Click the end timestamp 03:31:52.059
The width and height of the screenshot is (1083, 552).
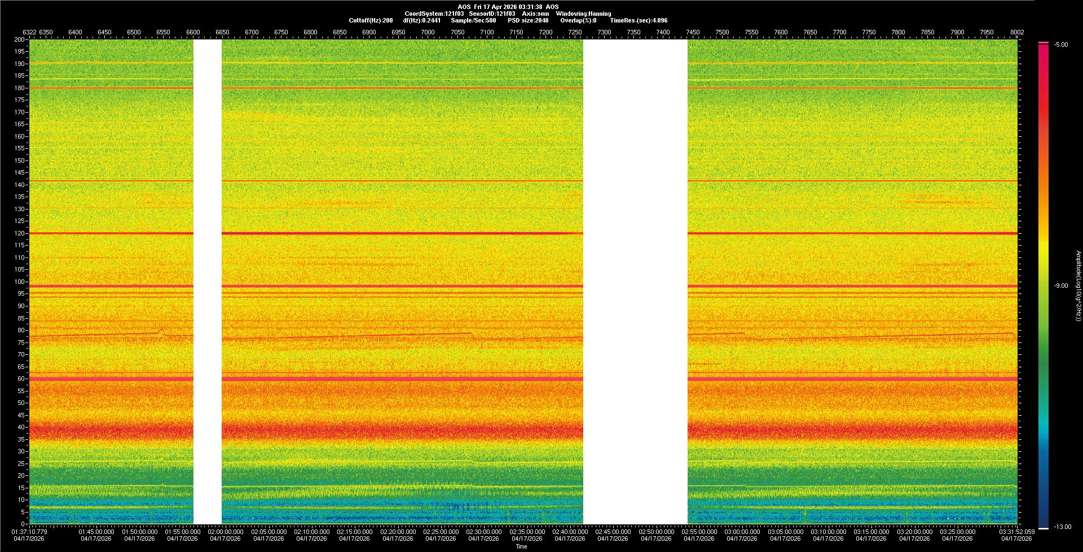[x=1016, y=531]
